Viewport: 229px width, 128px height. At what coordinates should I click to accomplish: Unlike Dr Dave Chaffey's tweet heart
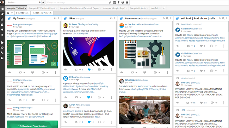click(x=89, y=69)
